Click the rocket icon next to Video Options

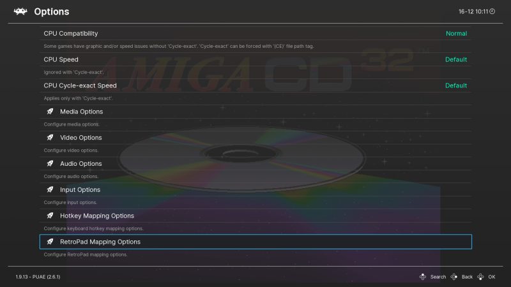pyautogui.click(x=50, y=138)
